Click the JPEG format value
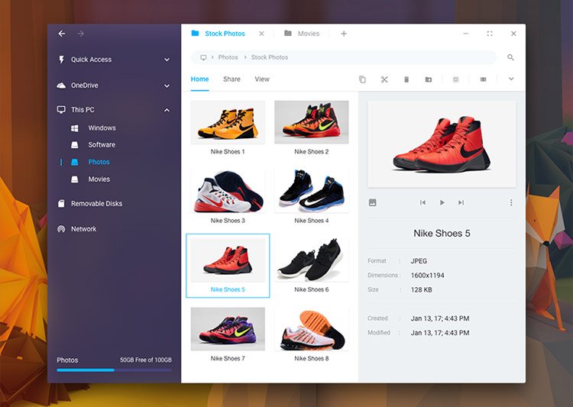573x407 pixels. tap(419, 261)
